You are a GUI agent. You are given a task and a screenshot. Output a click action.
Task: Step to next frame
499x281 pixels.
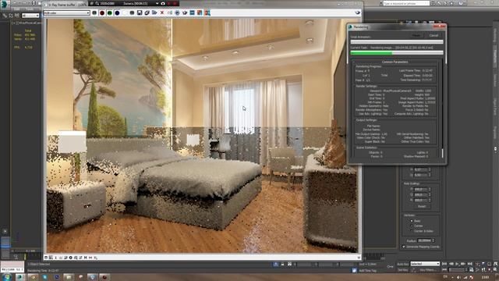tap(463, 264)
